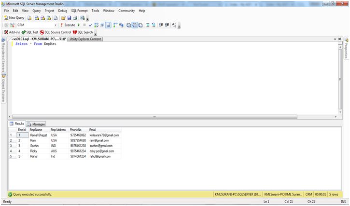Close the query document with the X

pos(339,39)
